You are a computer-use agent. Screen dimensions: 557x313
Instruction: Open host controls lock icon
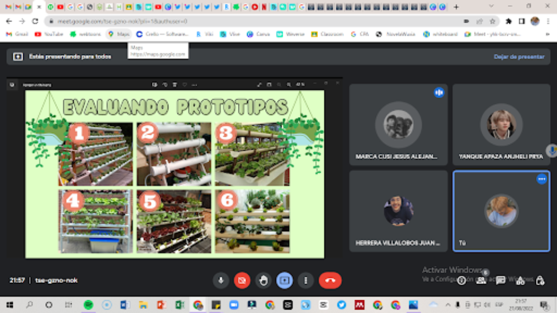tap(540, 281)
